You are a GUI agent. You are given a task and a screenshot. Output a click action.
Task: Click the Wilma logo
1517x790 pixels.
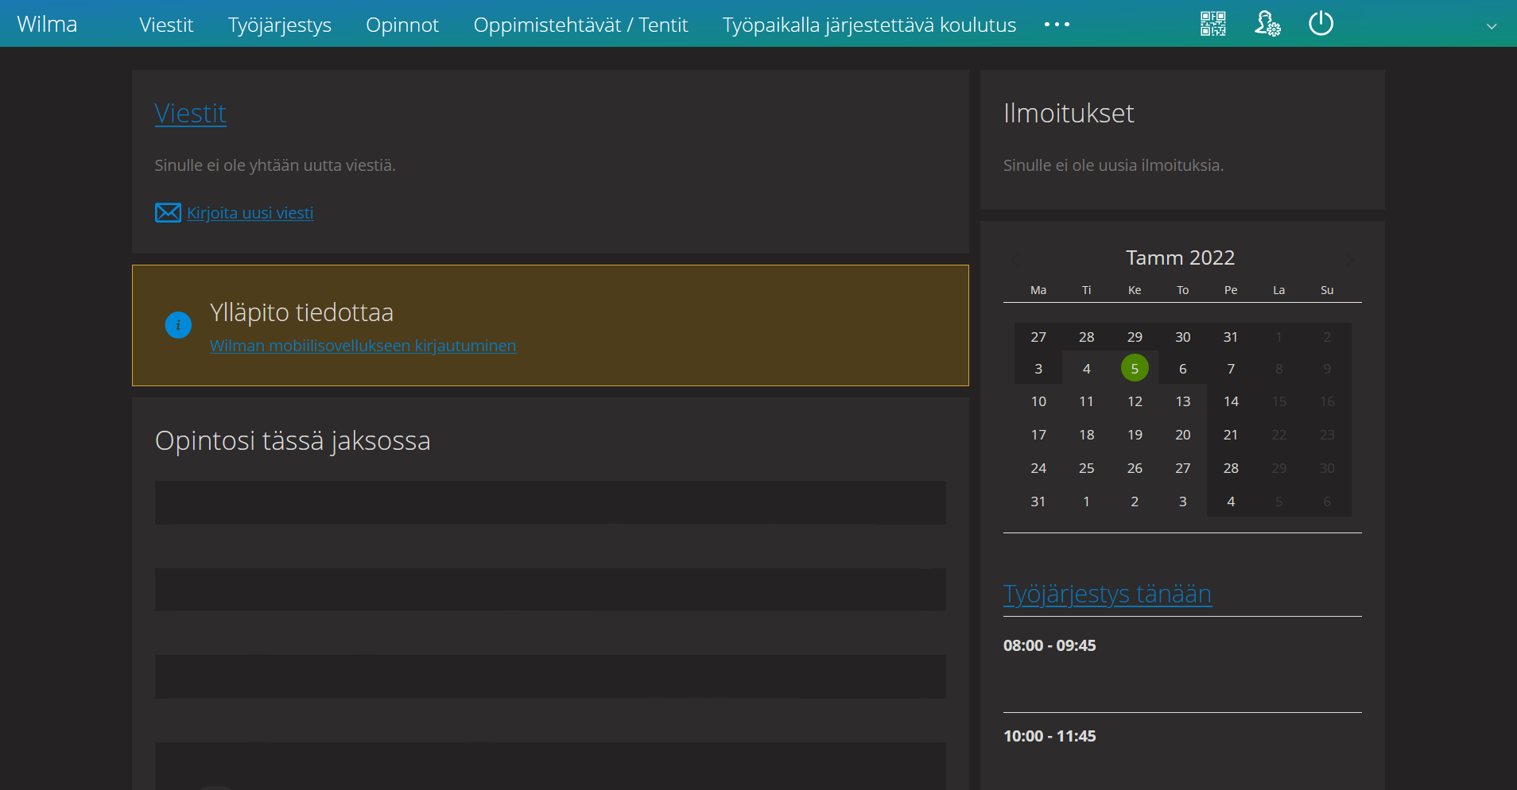47,24
